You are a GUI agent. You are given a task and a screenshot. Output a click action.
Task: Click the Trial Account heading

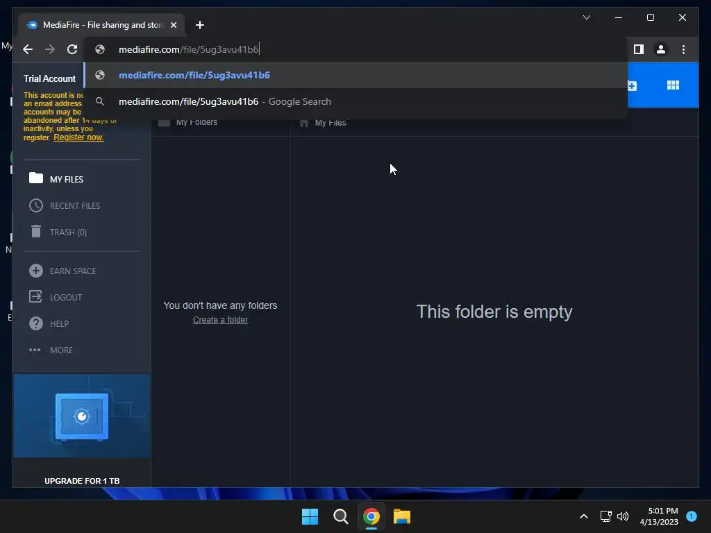tap(49, 78)
